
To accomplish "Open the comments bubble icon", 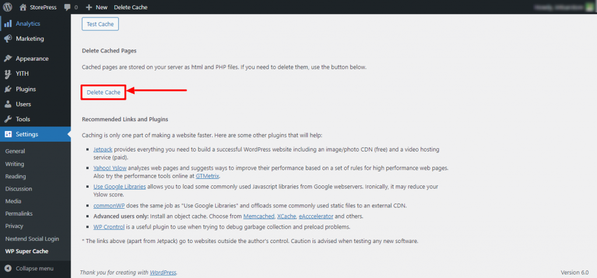I will click(x=68, y=7).
